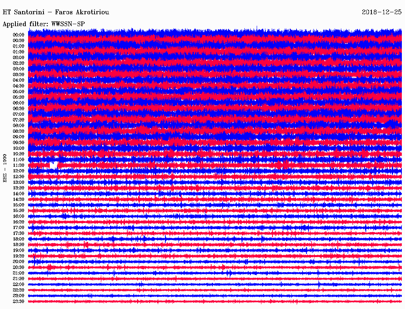Screen dimensions: 405x309
Task: Click the 21:30 time label
Action: click(x=19, y=279)
